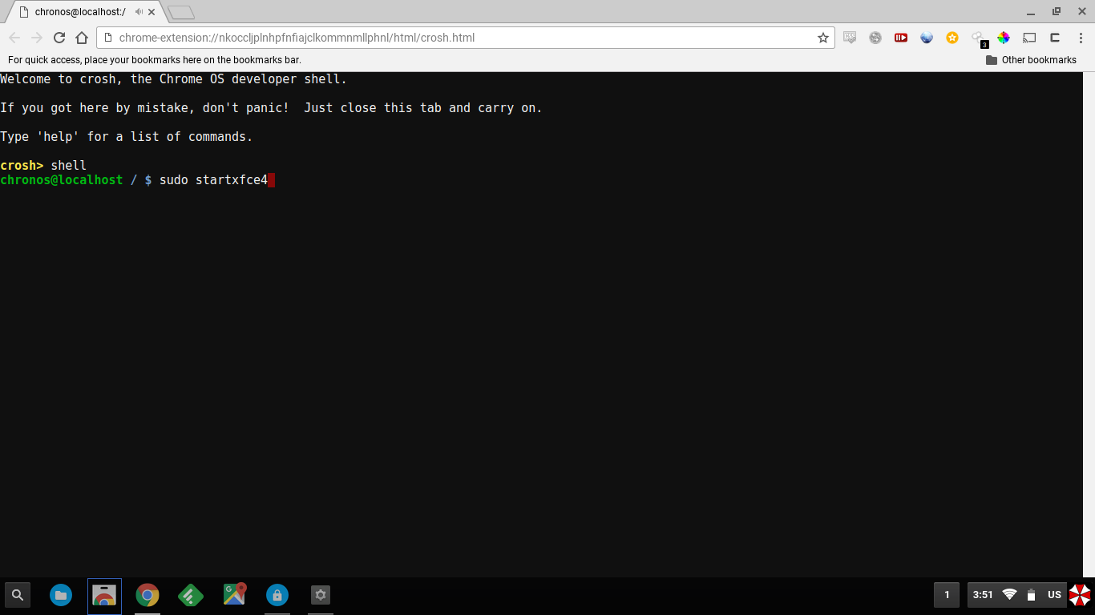Viewport: 1095px width, 615px height.
Task: Open the Chrome Web Store on the shelf
Action: click(104, 595)
